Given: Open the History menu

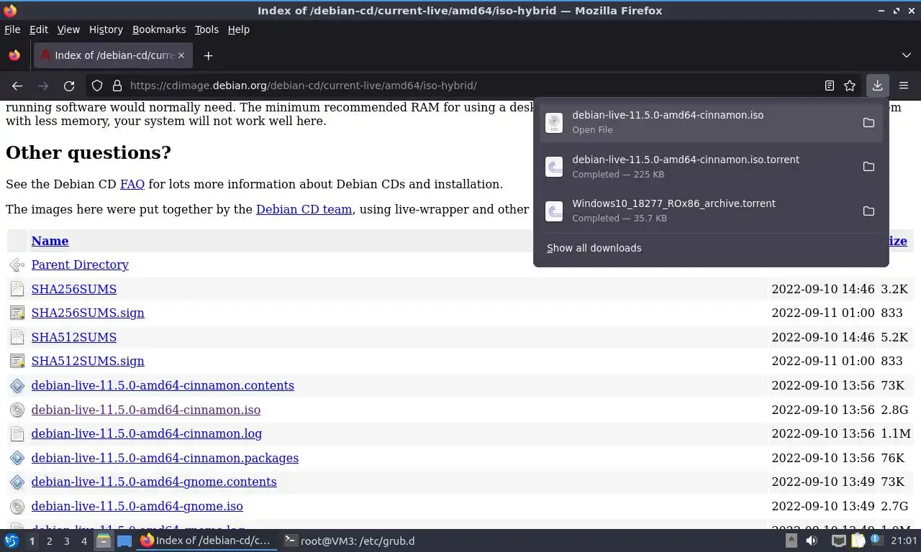Looking at the screenshot, I should (x=106, y=29).
